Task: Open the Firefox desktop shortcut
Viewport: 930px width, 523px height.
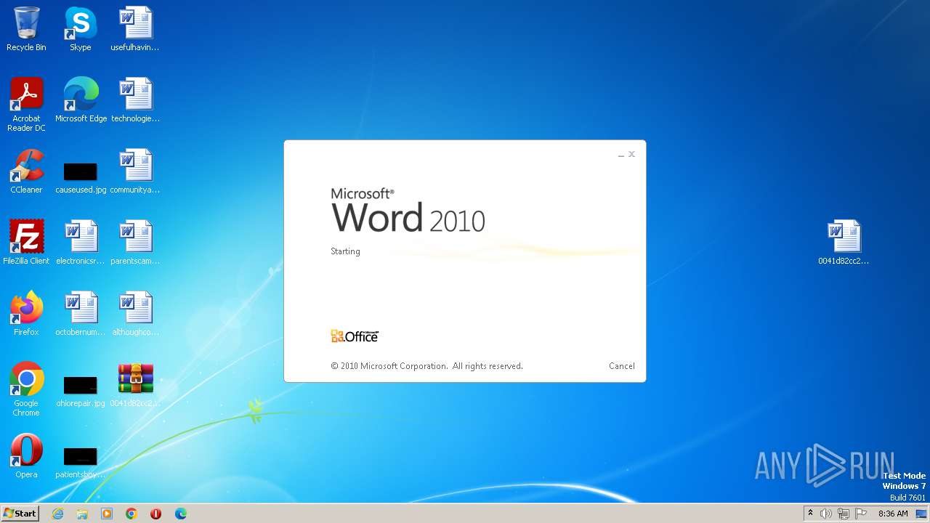Action: pyautogui.click(x=26, y=314)
